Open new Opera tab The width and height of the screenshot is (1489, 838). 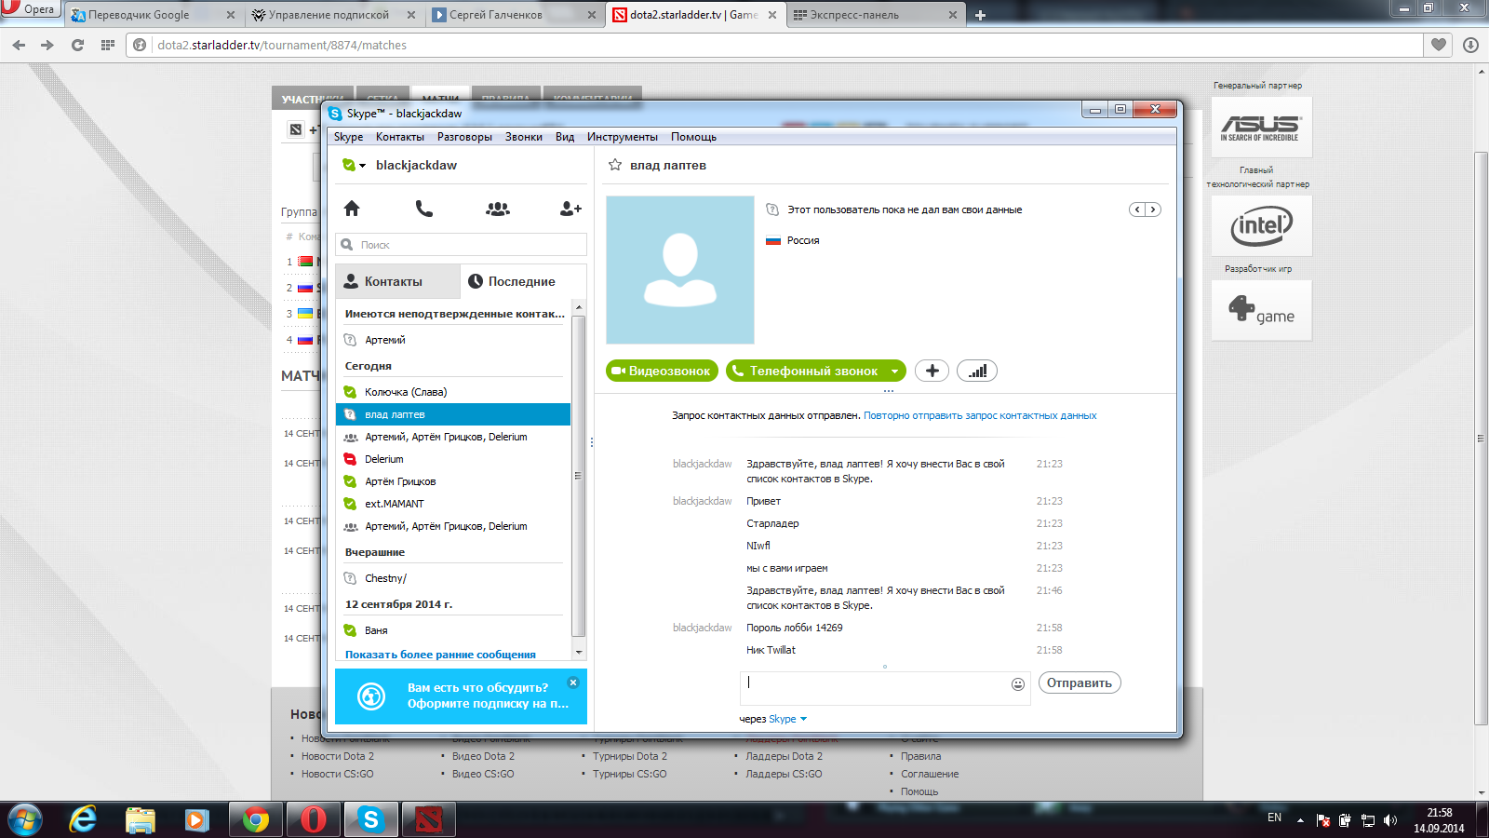pyautogui.click(x=980, y=15)
